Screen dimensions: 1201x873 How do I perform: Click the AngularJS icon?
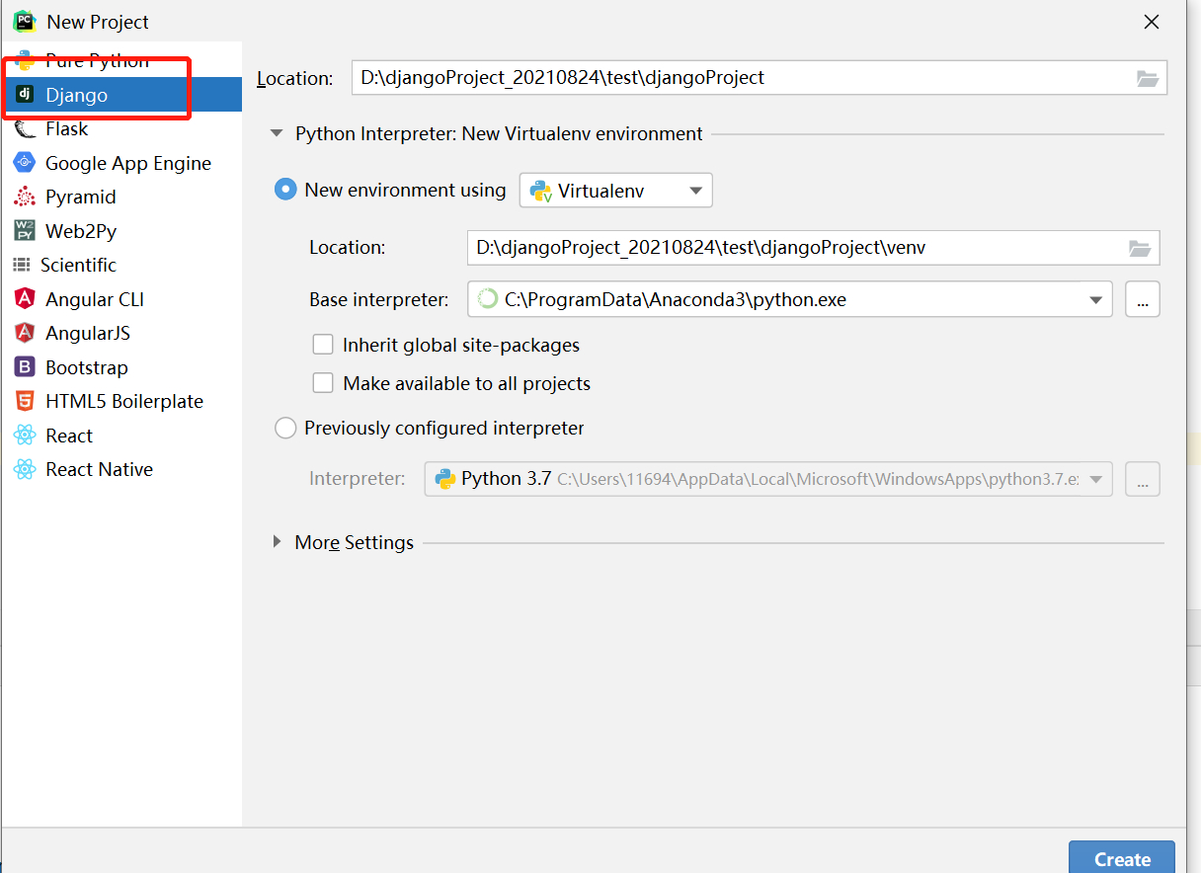click(x=25, y=333)
